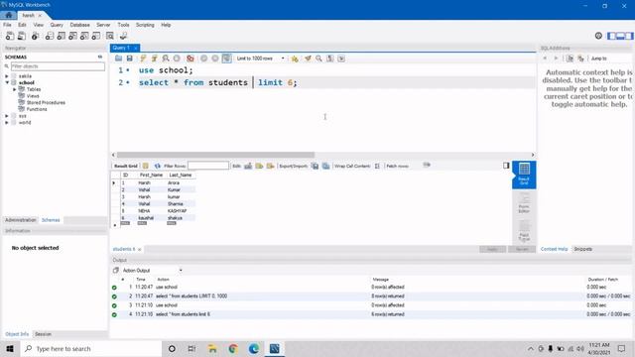
Task: Switch to the Session tab
Action: pos(43,334)
